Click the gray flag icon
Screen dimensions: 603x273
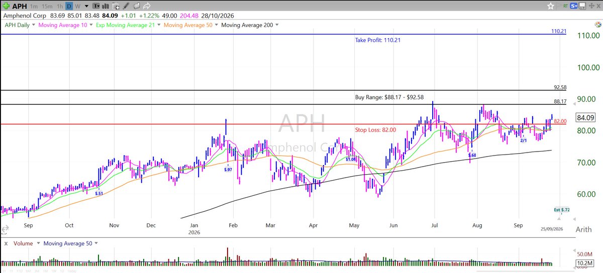click(x=559, y=6)
